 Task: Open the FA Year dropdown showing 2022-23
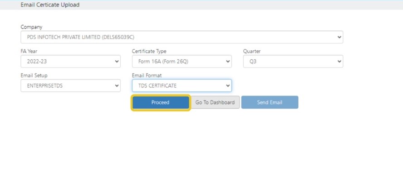[71, 62]
